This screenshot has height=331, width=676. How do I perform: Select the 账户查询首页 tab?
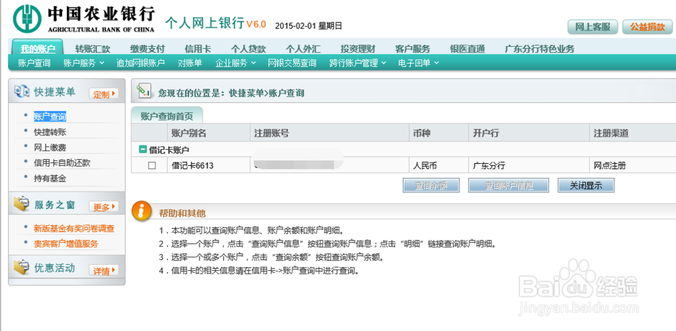(x=167, y=116)
